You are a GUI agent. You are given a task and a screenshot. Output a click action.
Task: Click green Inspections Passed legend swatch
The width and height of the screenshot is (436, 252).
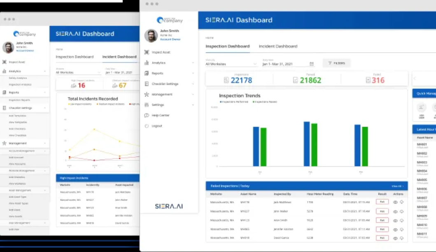coord(254,101)
